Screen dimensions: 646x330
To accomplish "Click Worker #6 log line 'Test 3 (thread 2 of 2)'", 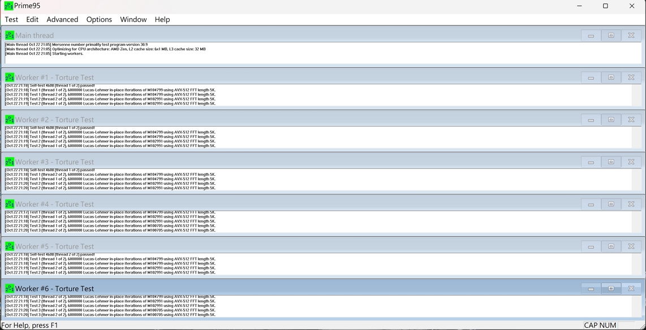I will click(110, 315).
